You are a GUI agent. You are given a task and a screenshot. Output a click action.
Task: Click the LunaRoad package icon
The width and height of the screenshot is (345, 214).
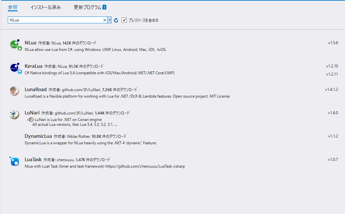tap(15, 91)
